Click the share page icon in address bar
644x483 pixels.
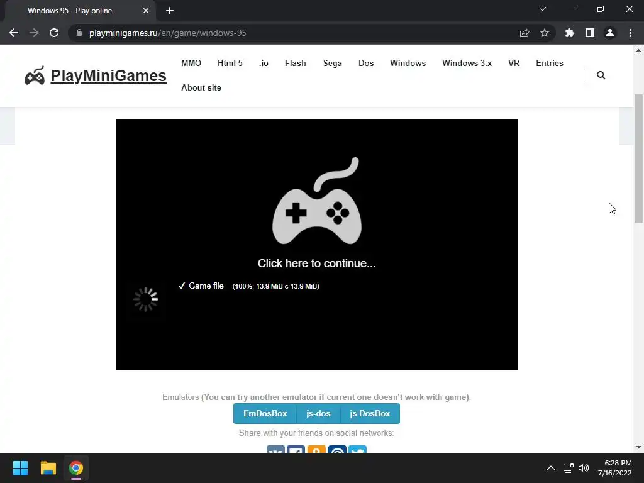pos(525,33)
